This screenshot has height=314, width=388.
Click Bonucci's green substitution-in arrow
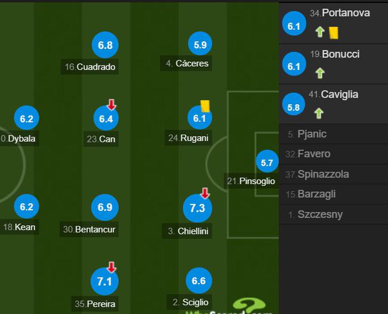click(320, 73)
